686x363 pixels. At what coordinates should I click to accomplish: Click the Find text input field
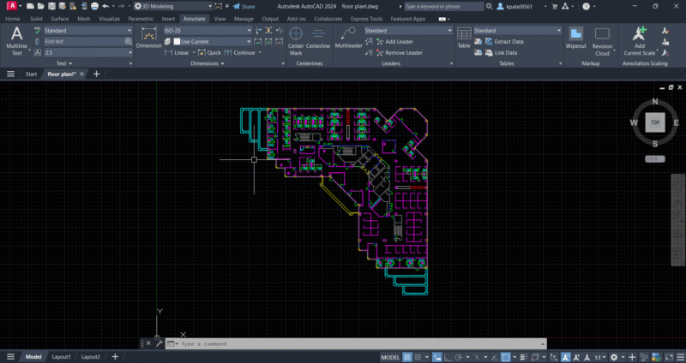[83, 41]
